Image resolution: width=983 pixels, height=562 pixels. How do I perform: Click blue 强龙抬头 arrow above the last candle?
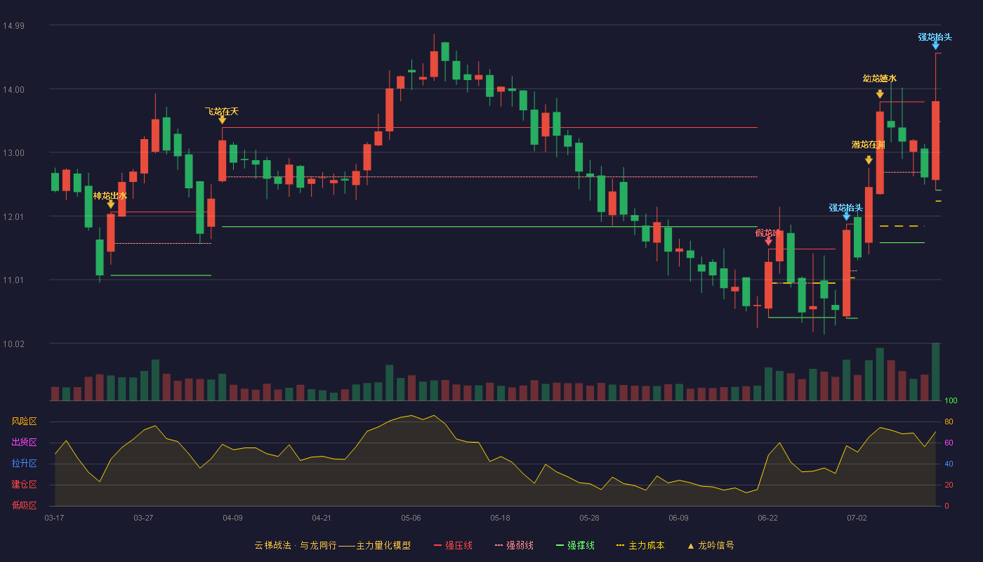coord(936,46)
